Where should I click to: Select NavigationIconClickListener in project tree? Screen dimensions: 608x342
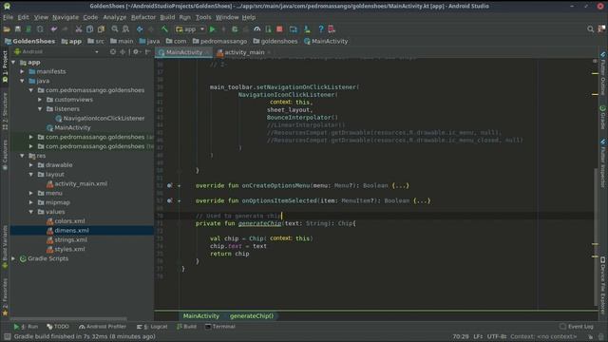click(x=100, y=118)
